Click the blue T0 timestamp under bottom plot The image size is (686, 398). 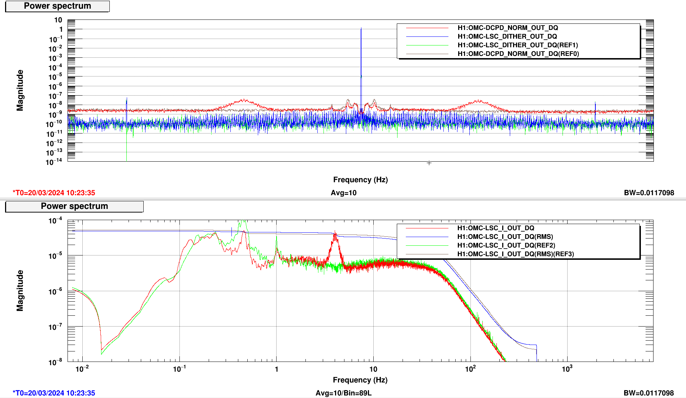(54, 393)
